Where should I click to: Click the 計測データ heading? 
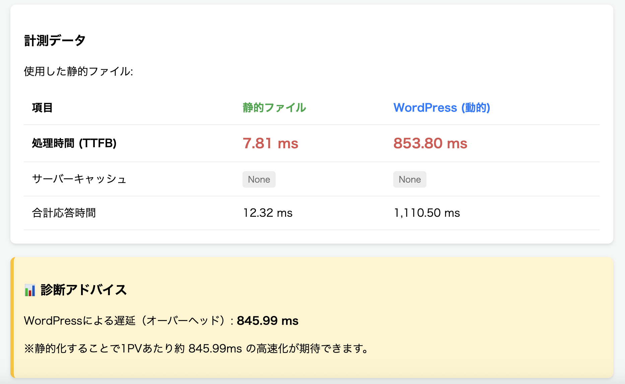(55, 41)
